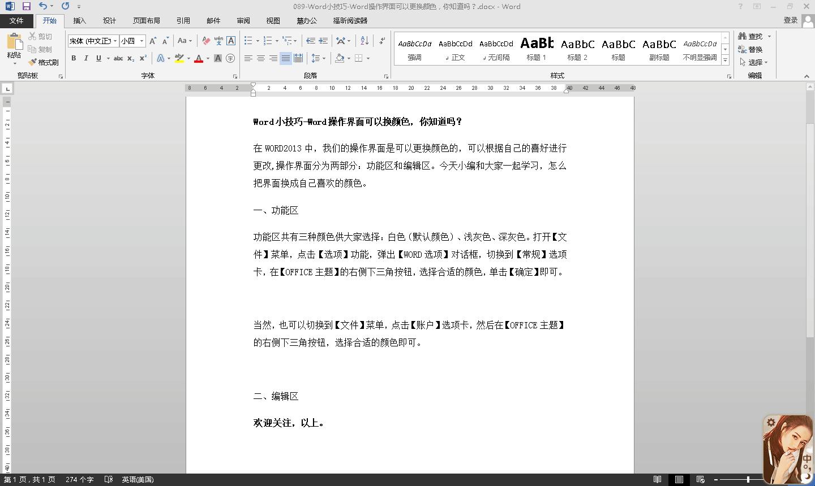This screenshot has width=815, height=486.
Task: Toggle Bold formatting
Action: click(74, 58)
